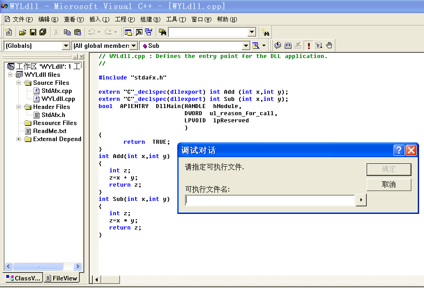Open the 组建(B) menu
424x288 pixels.
pos(150,19)
